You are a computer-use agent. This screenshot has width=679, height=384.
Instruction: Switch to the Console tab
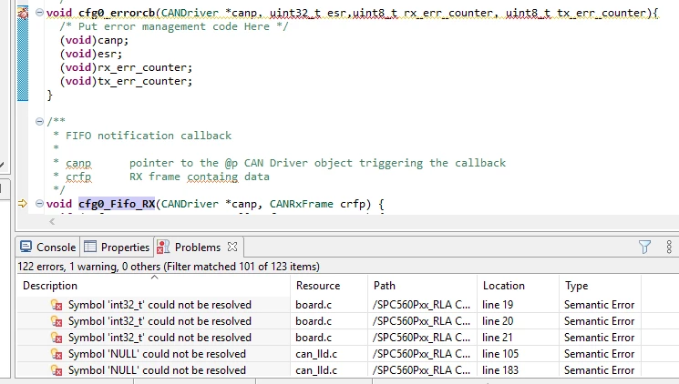(x=47, y=247)
